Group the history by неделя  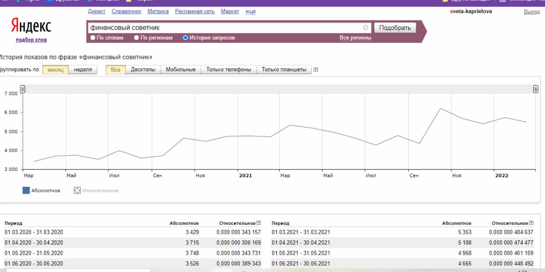(x=83, y=70)
